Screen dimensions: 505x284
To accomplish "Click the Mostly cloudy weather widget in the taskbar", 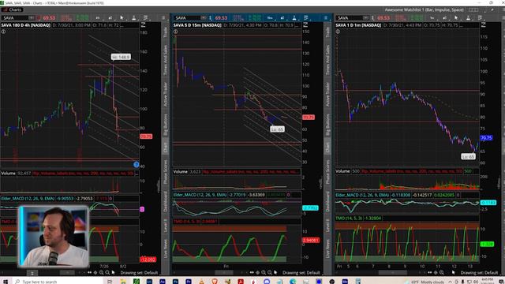I will point(425,282).
